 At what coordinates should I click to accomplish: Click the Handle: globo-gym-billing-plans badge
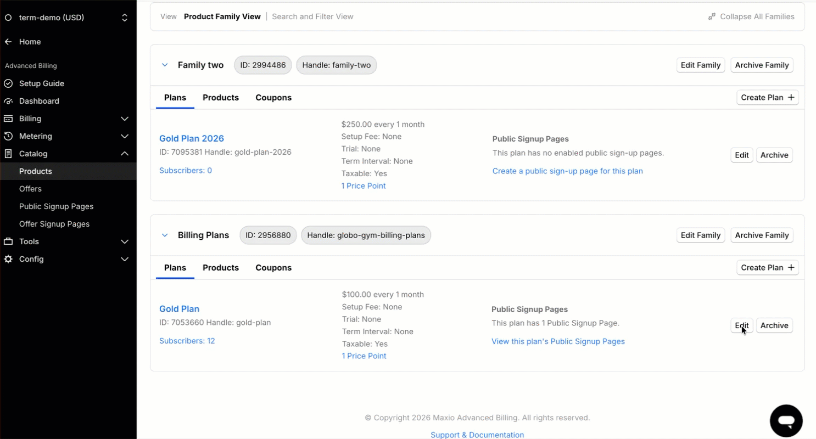point(366,235)
